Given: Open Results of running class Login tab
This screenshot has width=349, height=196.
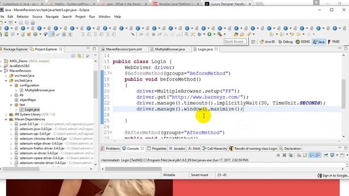Looking at the screenshot, I should [254, 149].
